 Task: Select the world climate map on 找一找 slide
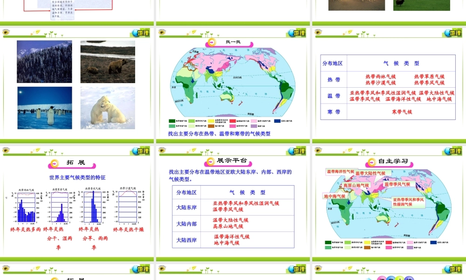point(233,82)
